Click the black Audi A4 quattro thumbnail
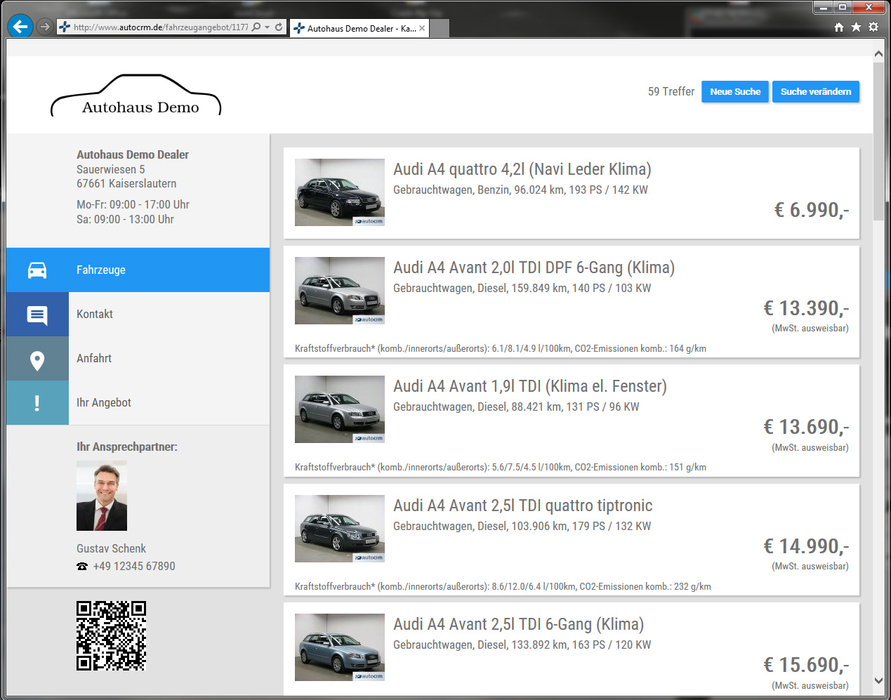Screen dimensions: 891x700 coord(340,192)
